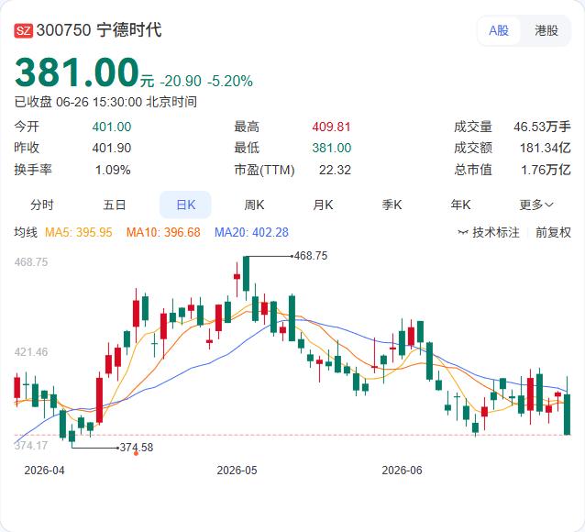Click the 421.46 y-axis price label

(31, 351)
